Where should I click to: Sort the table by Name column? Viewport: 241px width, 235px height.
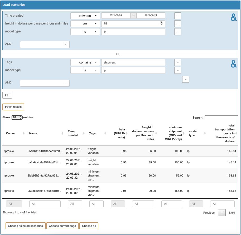click(33, 133)
